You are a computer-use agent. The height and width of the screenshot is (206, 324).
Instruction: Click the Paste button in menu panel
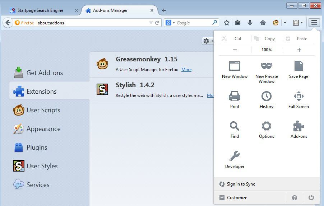coord(299,39)
